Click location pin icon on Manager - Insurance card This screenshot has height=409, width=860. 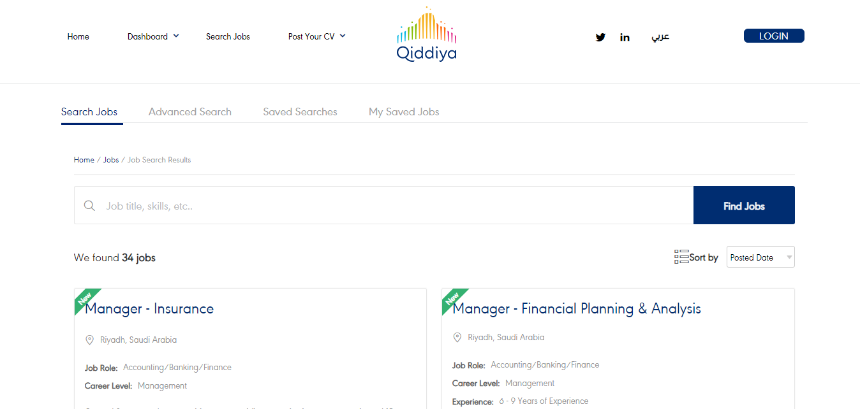pyautogui.click(x=90, y=340)
